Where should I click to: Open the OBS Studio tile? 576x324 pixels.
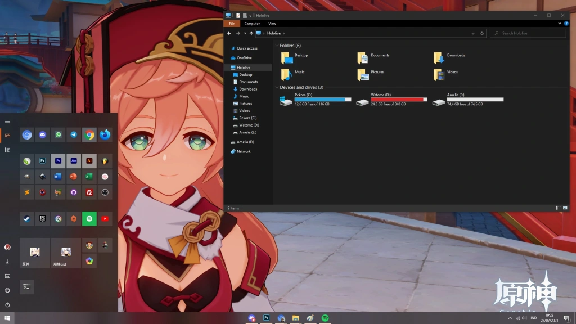pyautogui.click(x=105, y=192)
